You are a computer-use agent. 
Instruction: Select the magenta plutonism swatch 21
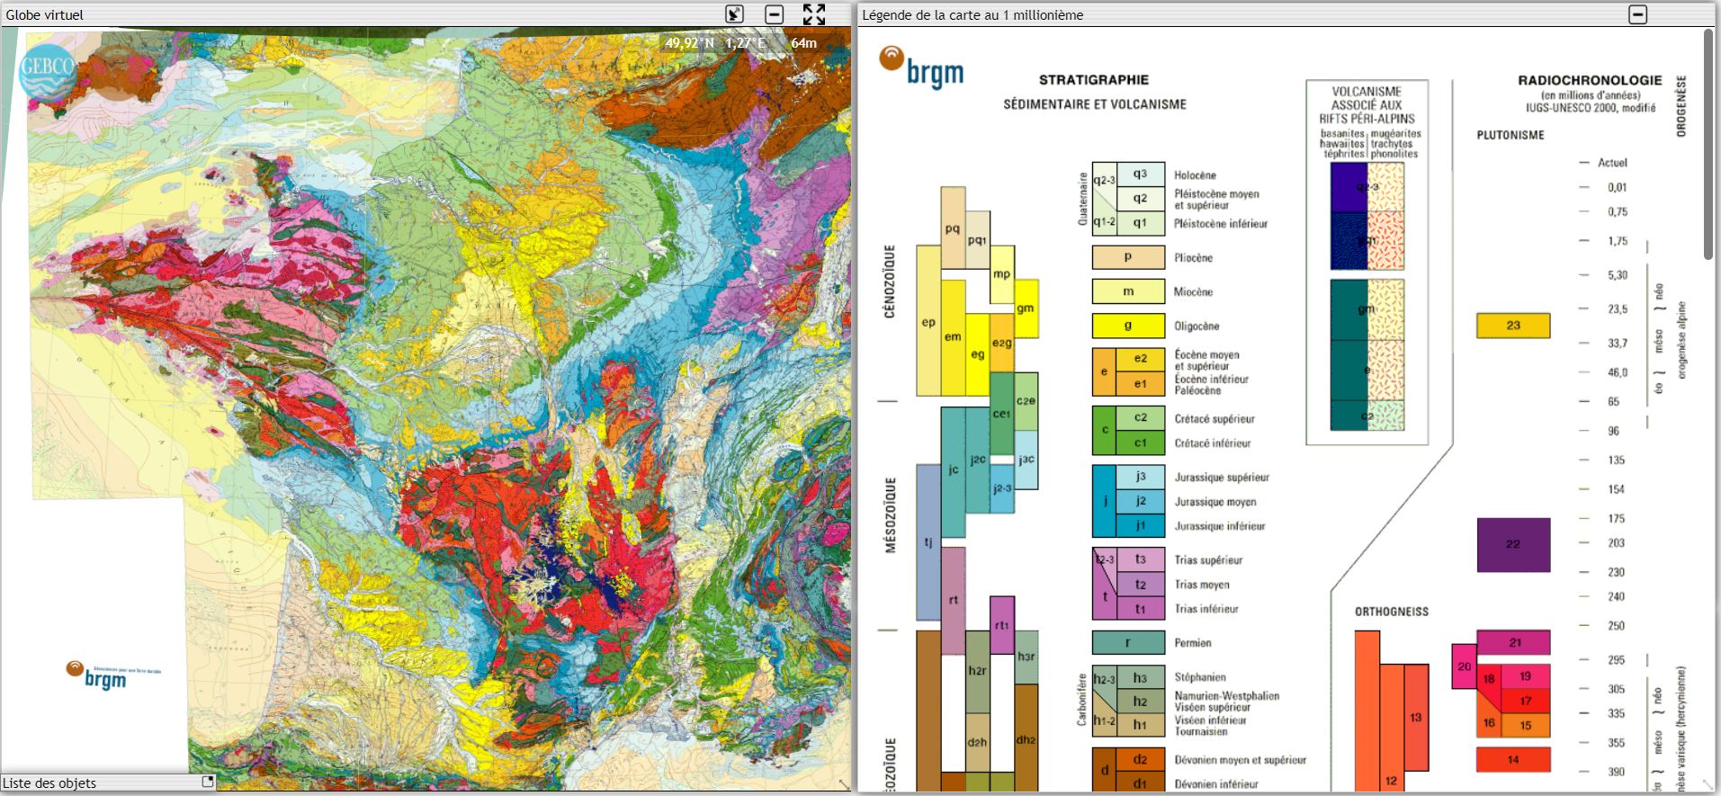tap(1515, 642)
